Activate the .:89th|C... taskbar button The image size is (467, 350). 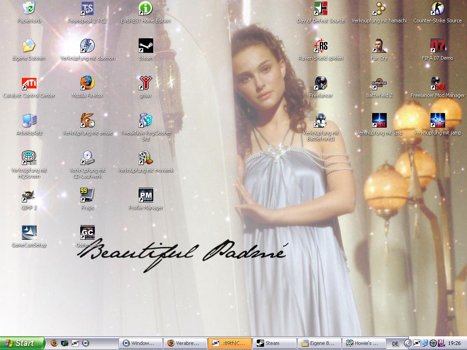point(230,343)
